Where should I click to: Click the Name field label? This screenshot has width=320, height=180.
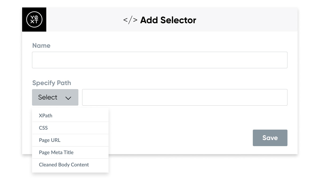click(x=41, y=46)
